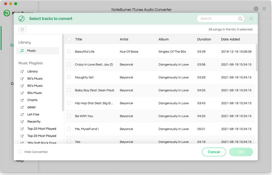Sort by the Artist column header
The width and height of the screenshot is (272, 175).
pyautogui.click(x=124, y=39)
